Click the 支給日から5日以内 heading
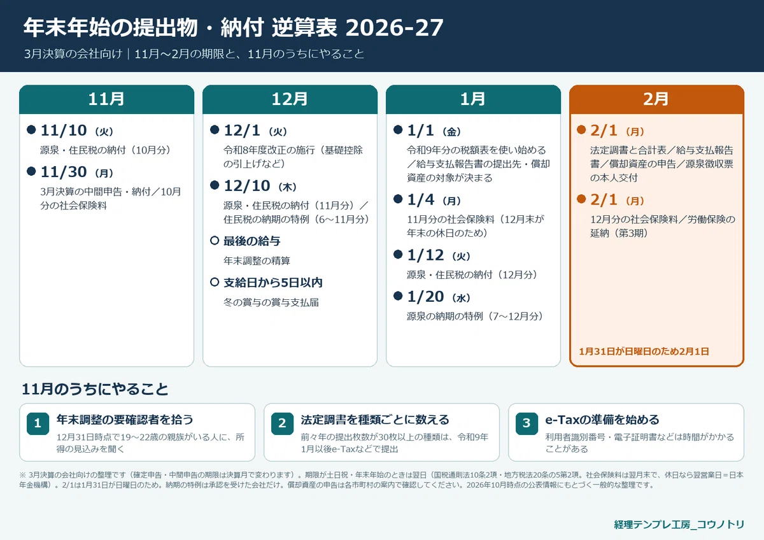 tap(273, 282)
